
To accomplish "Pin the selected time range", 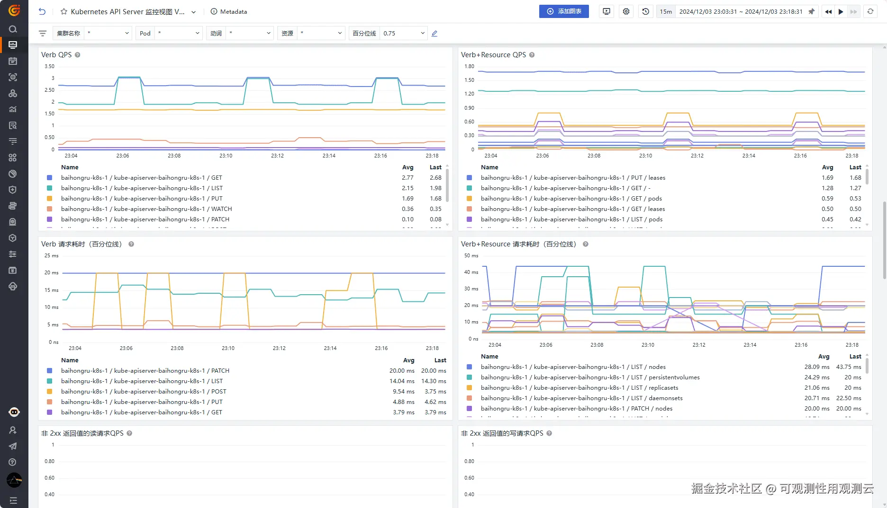I will point(811,11).
